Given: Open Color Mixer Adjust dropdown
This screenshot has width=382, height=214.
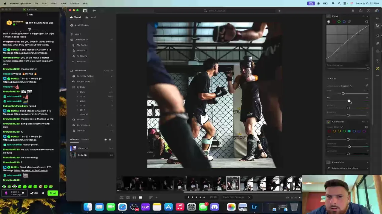Looking at the screenshot, I should click(338, 127).
